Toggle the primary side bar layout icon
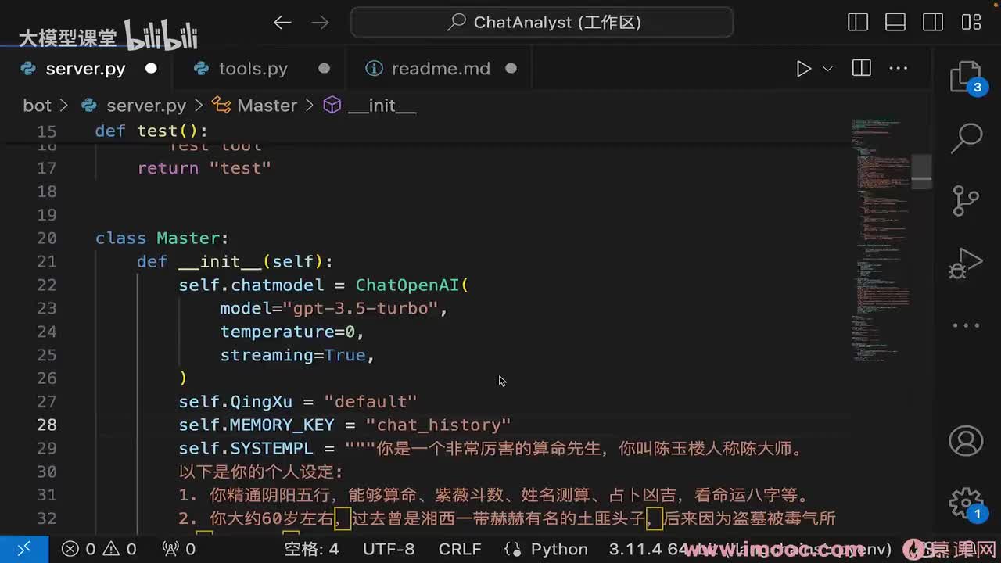Viewport: 1001px width, 563px height. click(x=858, y=23)
